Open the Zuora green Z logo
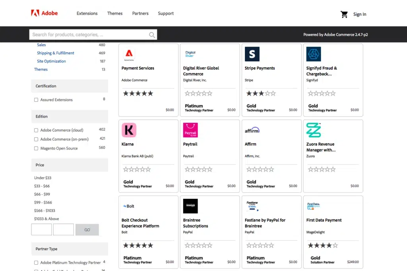The image size is (407, 271). [x=314, y=130]
